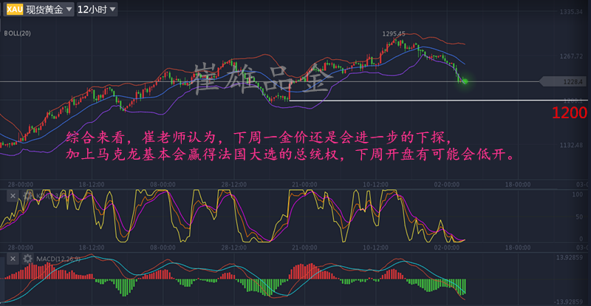Image resolution: width=591 pixels, height=306 pixels.
Task: Open MACD indicator settings gear
Action: coord(27,259)
